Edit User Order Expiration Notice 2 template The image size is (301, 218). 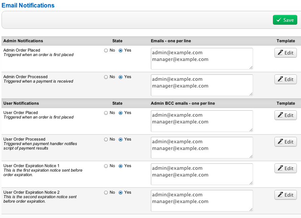pyautogui.click(x=285, y=195)
